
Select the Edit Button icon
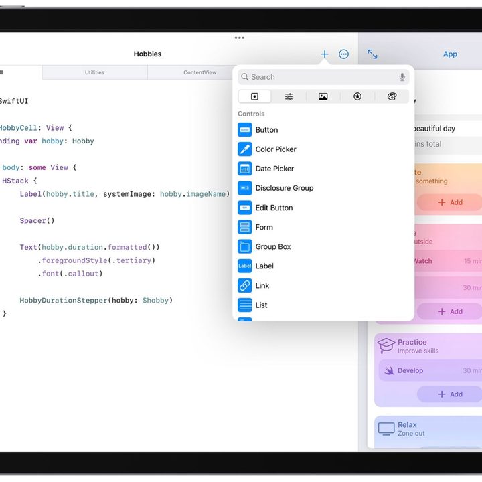point(245,208)
